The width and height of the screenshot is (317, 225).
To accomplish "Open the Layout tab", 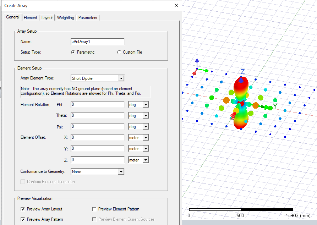I will pos(47,18).
